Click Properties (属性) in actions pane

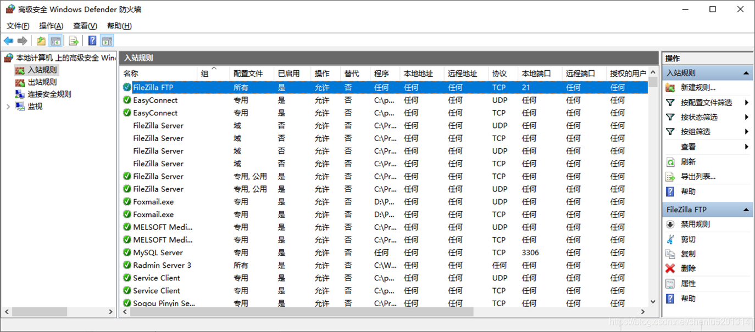click(x=688, y=284)
